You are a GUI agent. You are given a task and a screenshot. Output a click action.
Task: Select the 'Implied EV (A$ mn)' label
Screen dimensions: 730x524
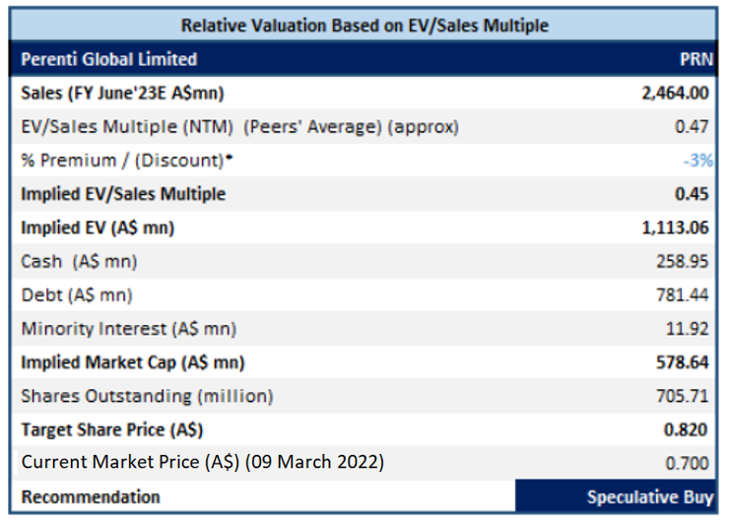(x=98, y=229)
